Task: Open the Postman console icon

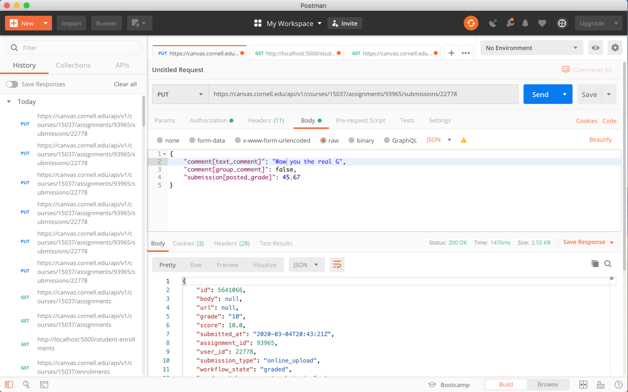Action: 44,384
